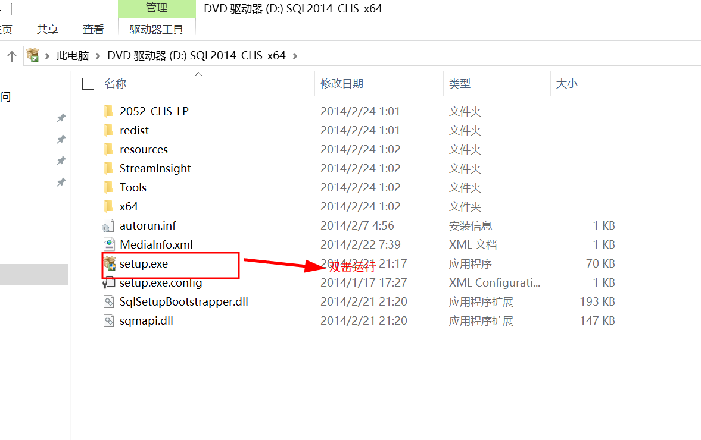This screenshot has width=701, height=440.
Task: Open the 驱动器工具 tab
Action: click(157, 30)
